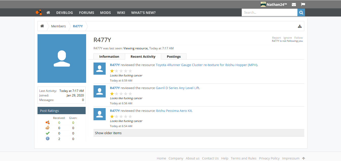Open sitemap hierarchy icon in breadcrumb

pyautogui.click(x=300, y=26)
